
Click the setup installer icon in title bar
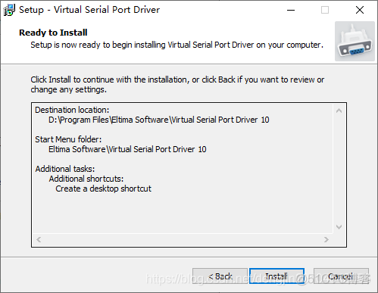click(x=9, y=10)
